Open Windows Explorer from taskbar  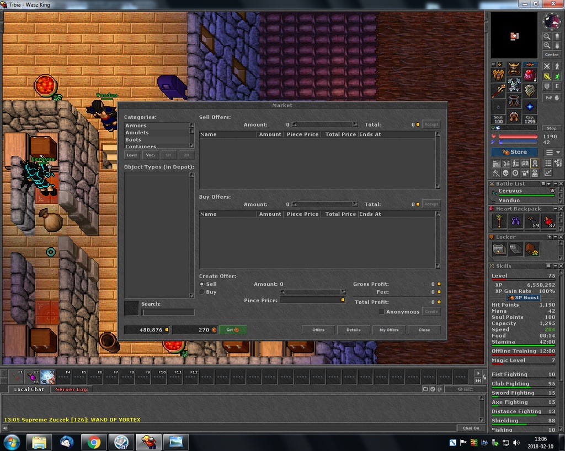pyautogui.click(x=39, y=442)
